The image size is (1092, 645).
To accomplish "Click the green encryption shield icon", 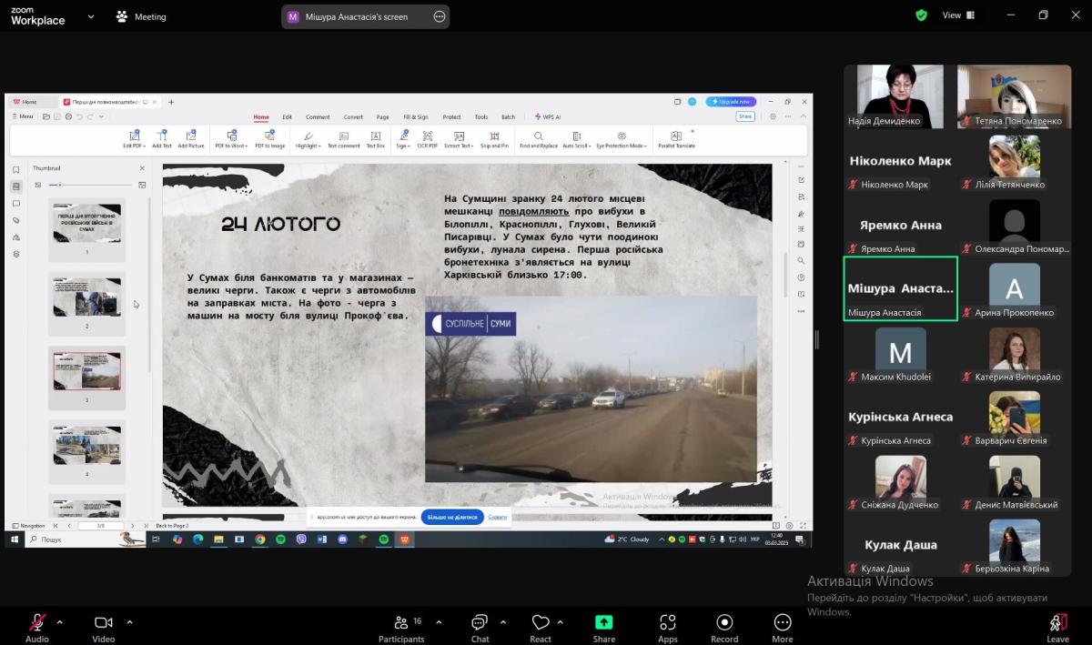I will (x=921, y=15).
